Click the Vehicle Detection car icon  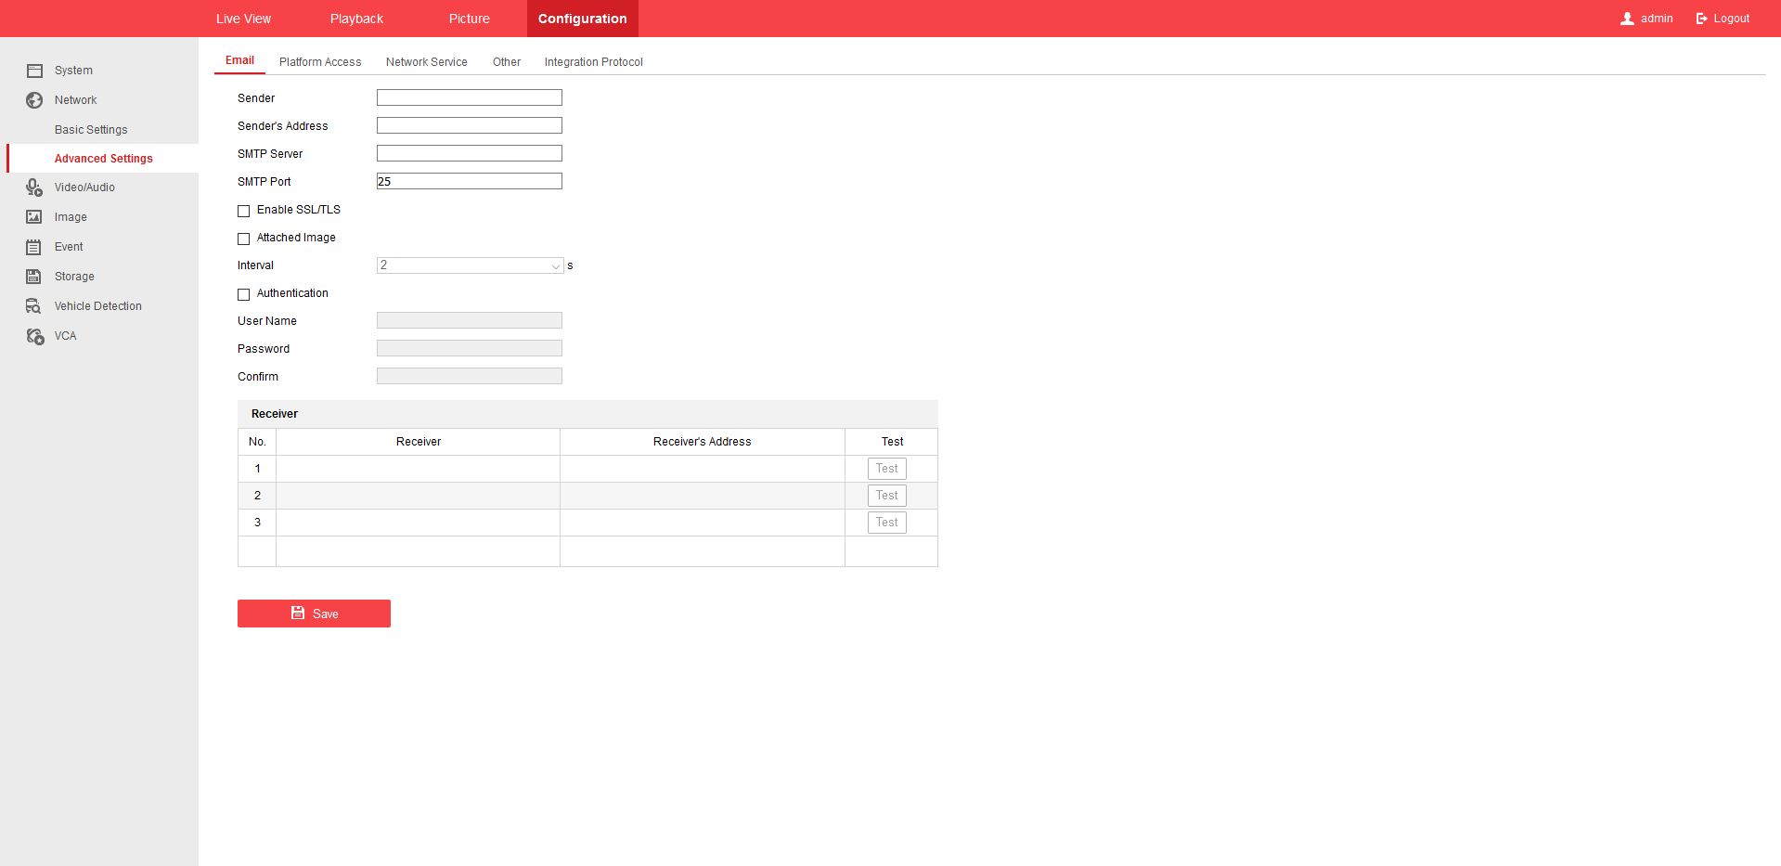pyautogui.click(x=34, y=306)
